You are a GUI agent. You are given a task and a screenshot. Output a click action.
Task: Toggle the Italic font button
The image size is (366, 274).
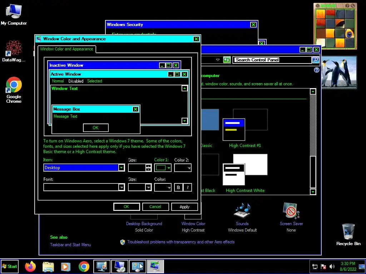pos(188,187)
